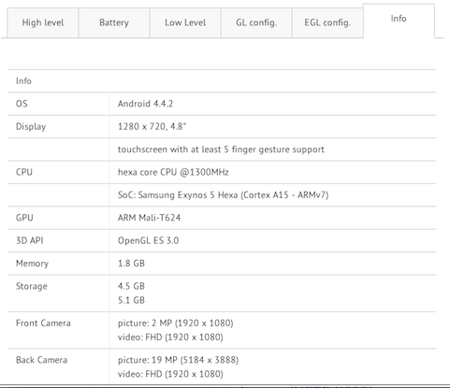Click the 'GPU' row label
Viewport: 450px width, 388px height.
coord(24,218)
